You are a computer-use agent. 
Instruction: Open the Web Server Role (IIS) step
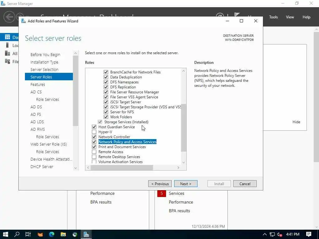[49, 144]
